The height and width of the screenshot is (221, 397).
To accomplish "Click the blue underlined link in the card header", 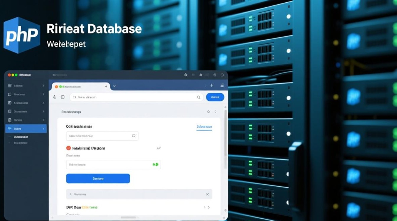I will pyautogui.click(x=204, y=127).
